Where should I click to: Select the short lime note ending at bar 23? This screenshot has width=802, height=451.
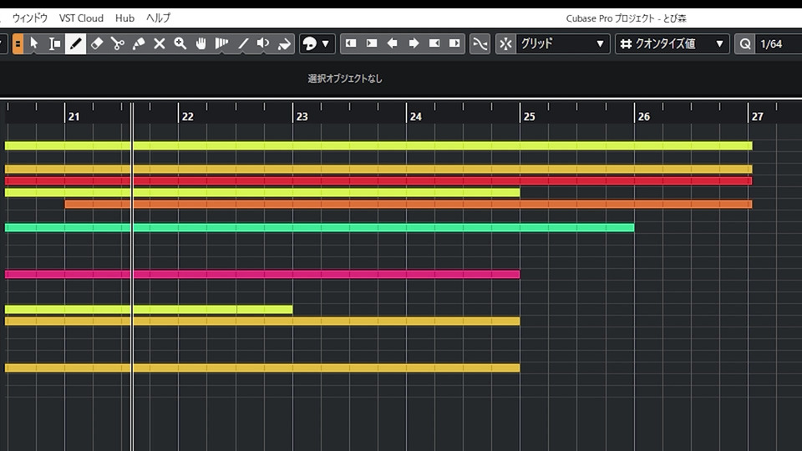[x=149, y=309]
